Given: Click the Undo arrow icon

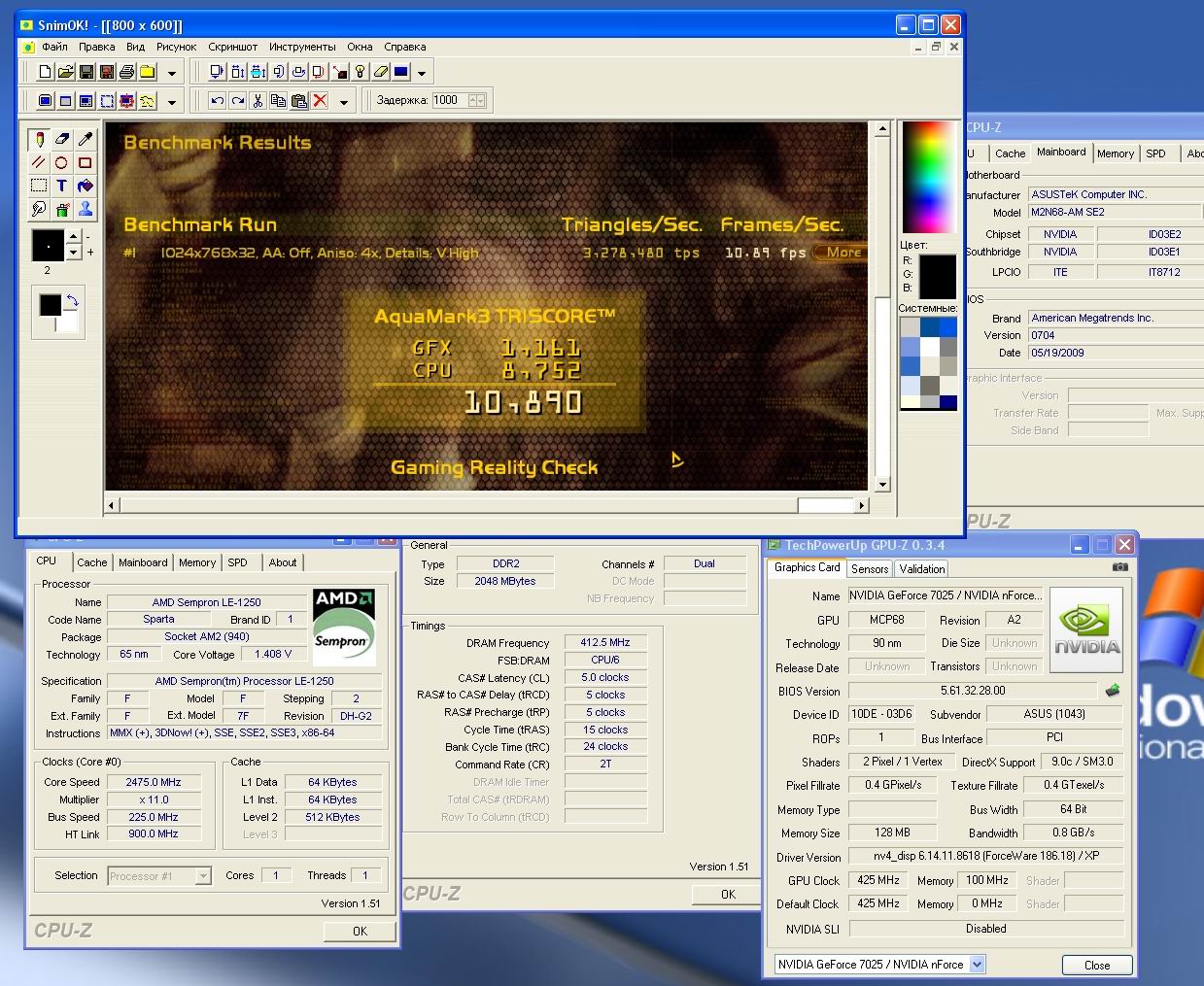Looking at the screenshot, I should [217, 100].
